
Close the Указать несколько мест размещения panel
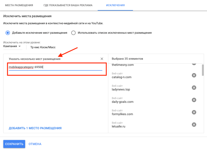[102, 59]
